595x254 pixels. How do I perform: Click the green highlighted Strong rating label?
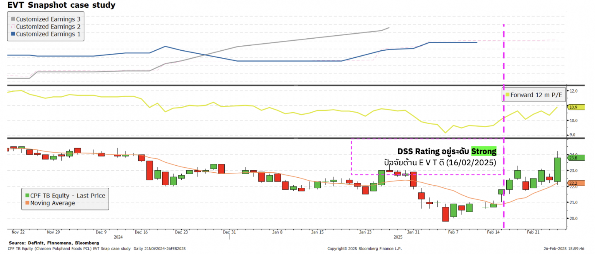(x=483, y=151)
